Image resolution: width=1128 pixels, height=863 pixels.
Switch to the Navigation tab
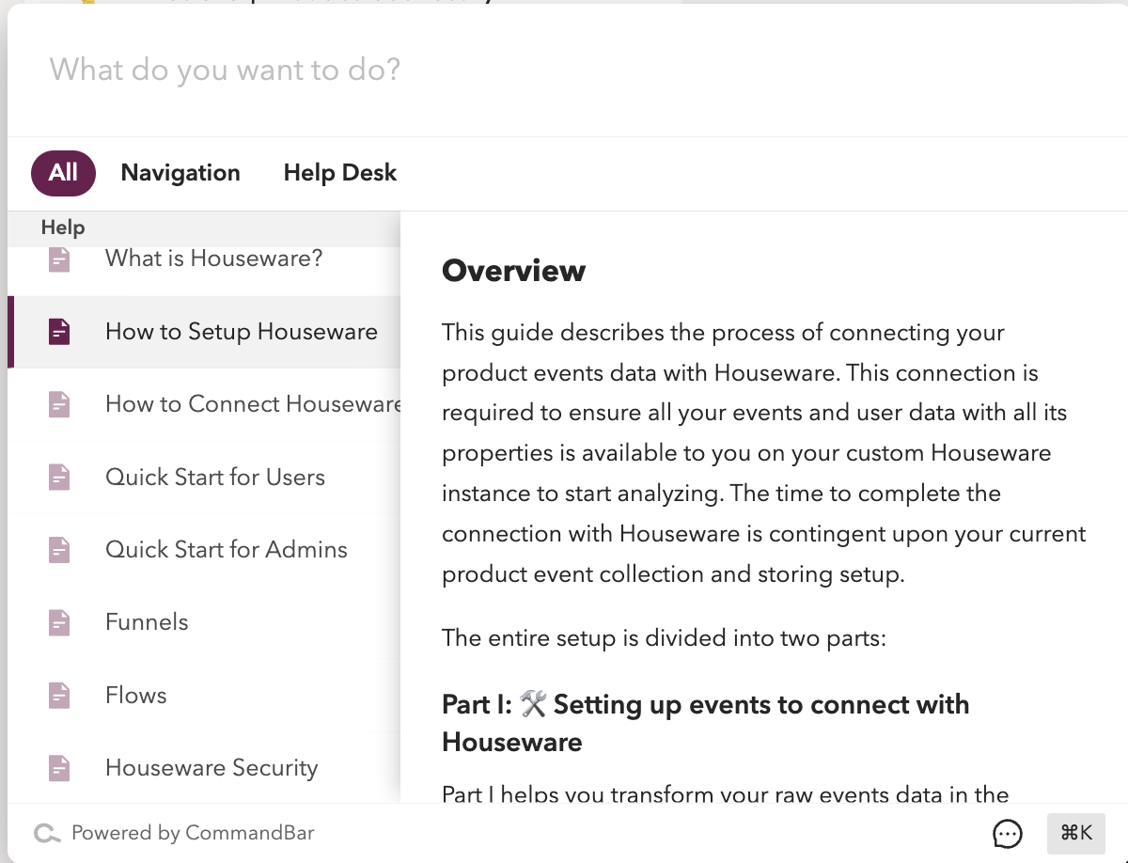click(x=180, y=173)
